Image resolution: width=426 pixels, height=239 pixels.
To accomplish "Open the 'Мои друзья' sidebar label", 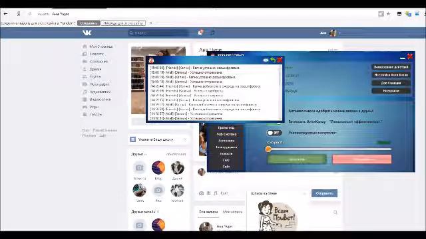I will tap(95, 69).
